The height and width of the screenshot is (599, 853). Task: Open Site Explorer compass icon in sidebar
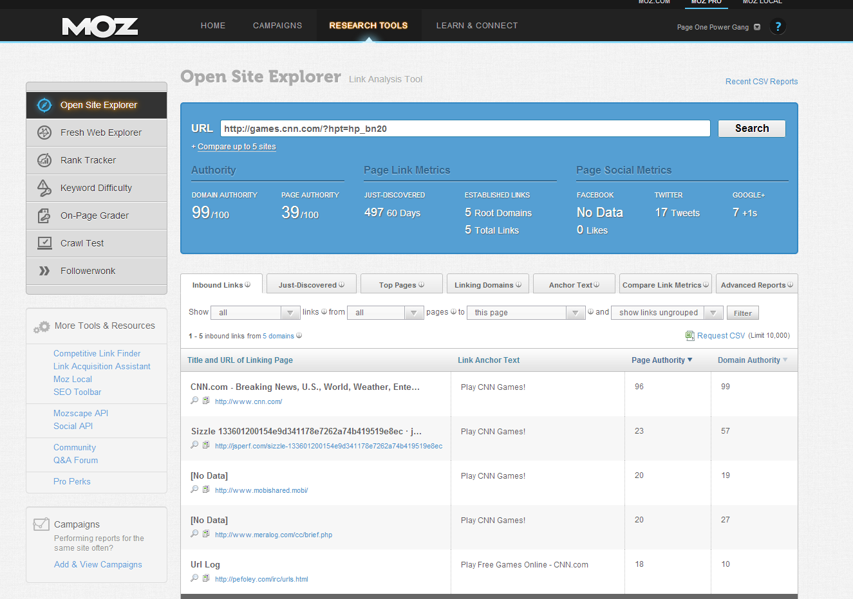click(x=44, y=105)
